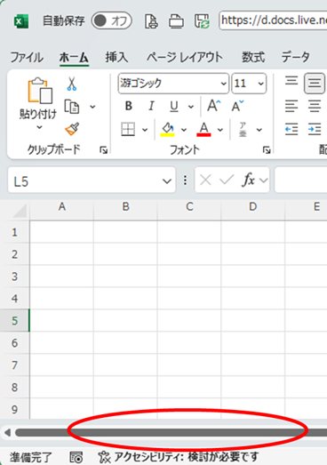This screenshot has height=465, width=327.
Task: Click the Decrease Font Size icon
Action: point(237,106)
